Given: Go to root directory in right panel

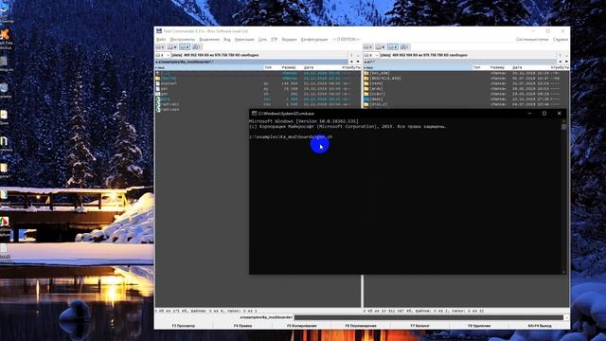Looking at the screenshot, I should [560, 55].
